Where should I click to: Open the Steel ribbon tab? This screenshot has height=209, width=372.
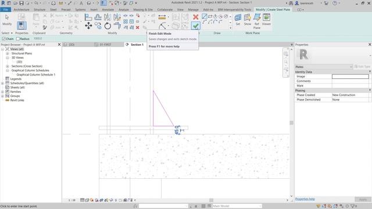point(53,9)
